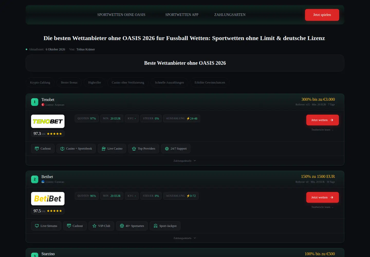Viewport: 370px width, 257px height.
Task: Click the Tenobet rank number 1 badge
Action: [x=35, y=102]
